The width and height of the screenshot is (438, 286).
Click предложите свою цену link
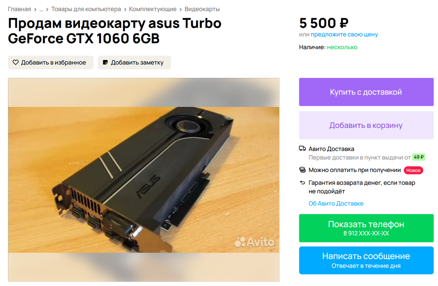(x=344, y=35)
